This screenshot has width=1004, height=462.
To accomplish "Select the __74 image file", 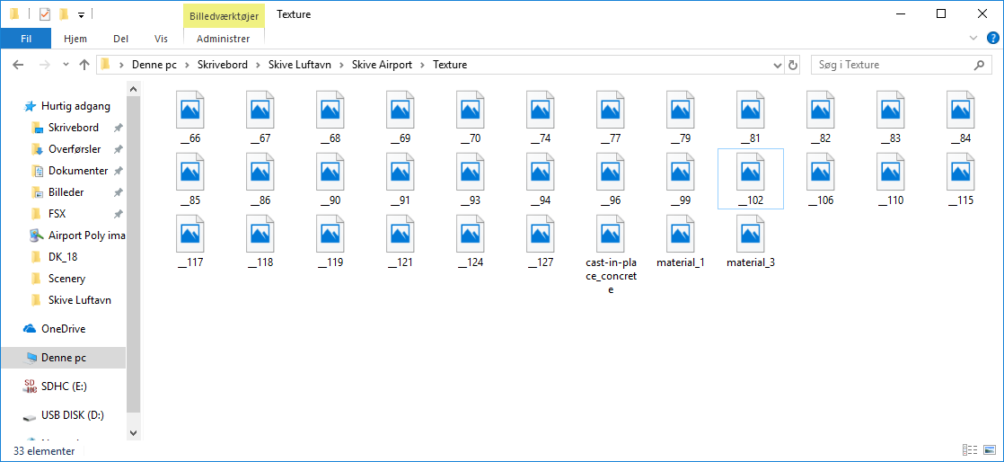I will pos(541,117).
